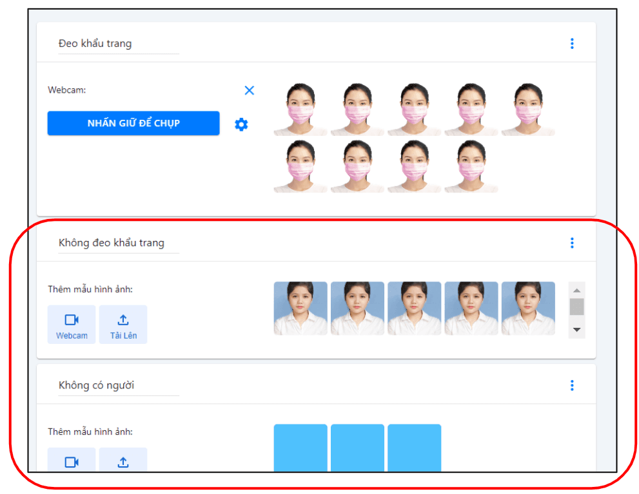Select last masked face thumbnail in second row
The width and height of the screenshot is (639, 494).
[471, 166]
